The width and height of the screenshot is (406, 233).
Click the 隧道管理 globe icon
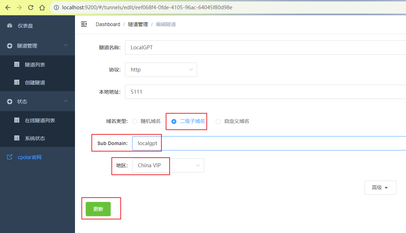coord(10,46)
